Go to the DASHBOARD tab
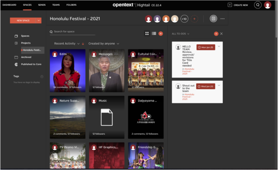Viewport: 278px width, 170px height. (x=9, y=5)
